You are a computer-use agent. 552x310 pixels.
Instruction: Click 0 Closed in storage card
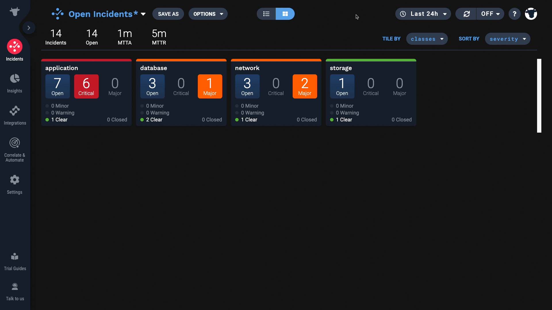(402, 120)
